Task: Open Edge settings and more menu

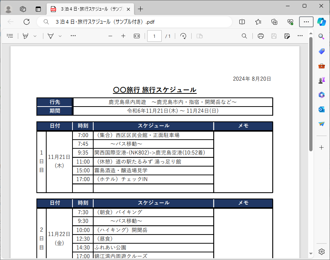Action: (x=306, y=22)
